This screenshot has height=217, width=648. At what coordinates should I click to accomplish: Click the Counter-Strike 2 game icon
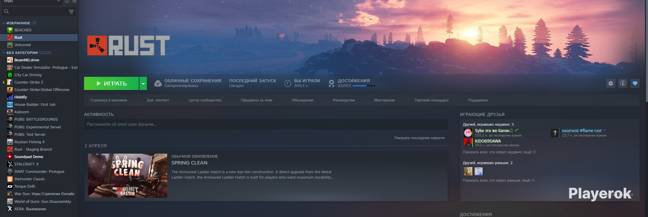(x=10, y=82)
